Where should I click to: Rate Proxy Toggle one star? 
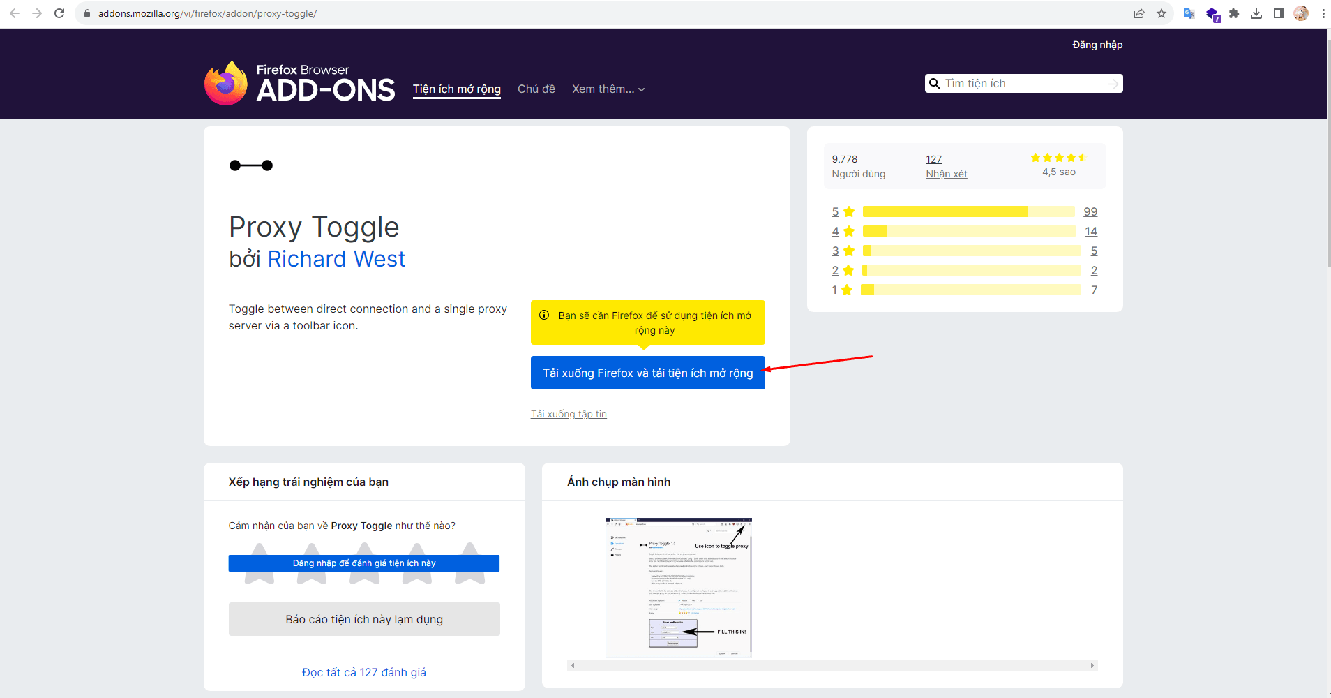click(260, 563)
